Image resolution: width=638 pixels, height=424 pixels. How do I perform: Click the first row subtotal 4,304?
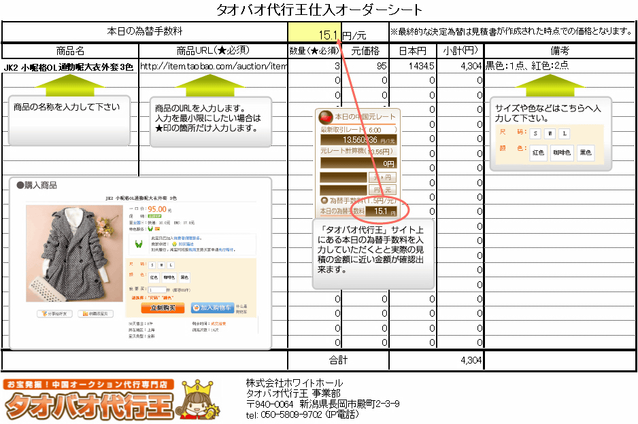click(460, 66)
